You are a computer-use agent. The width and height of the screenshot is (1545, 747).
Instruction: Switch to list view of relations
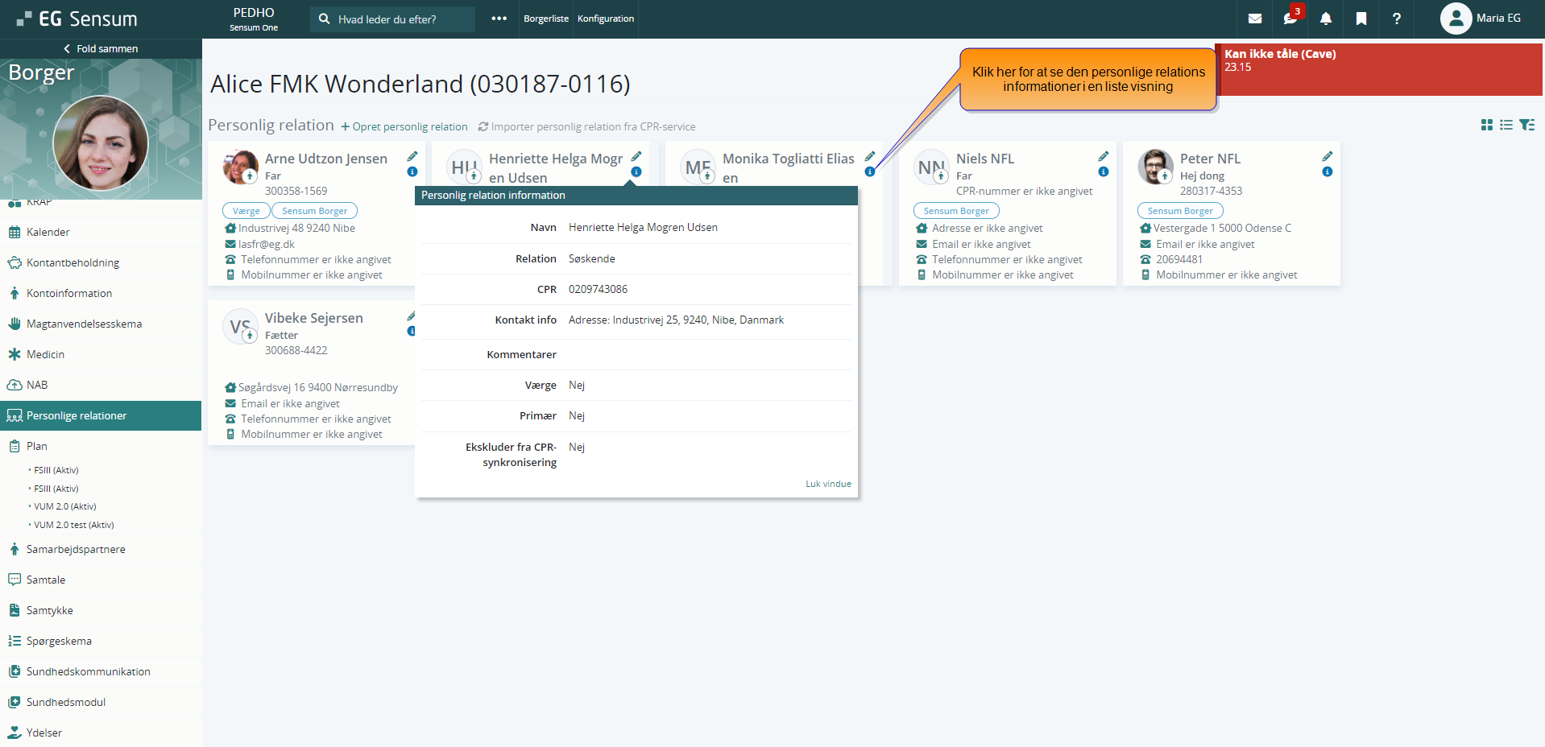pyautogui.click(x=1506, y=125)
